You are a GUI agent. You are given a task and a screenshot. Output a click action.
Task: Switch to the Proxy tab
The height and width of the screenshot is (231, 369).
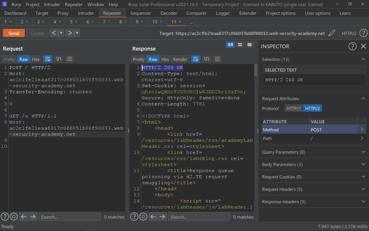(63, 13)
